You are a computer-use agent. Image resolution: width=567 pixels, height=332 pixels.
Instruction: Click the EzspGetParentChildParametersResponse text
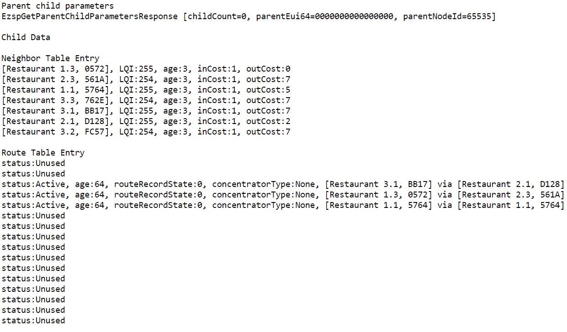tap(90, 16)
